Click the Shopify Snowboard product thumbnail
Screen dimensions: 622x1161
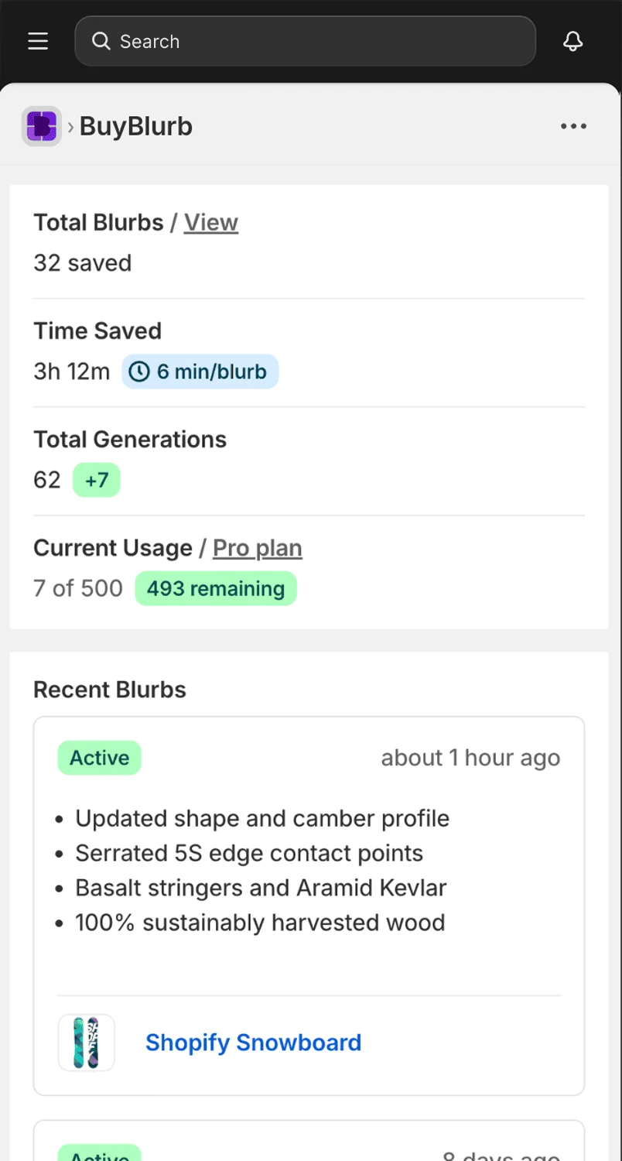point(86,1043)
